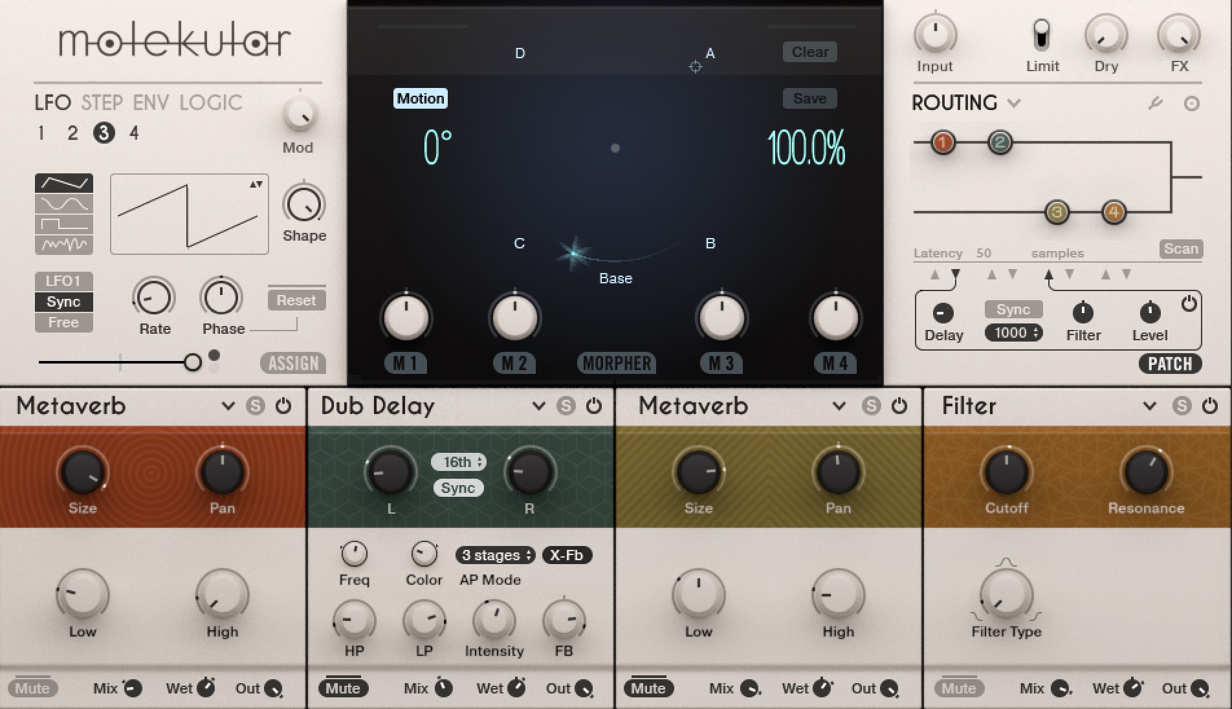Select routing node 4 (orange)
Viewport: 1232px width, 709px height.
(x=1114, y=212)
